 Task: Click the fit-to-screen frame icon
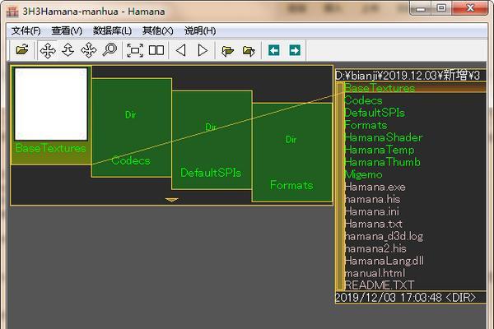tap(135, 50)
